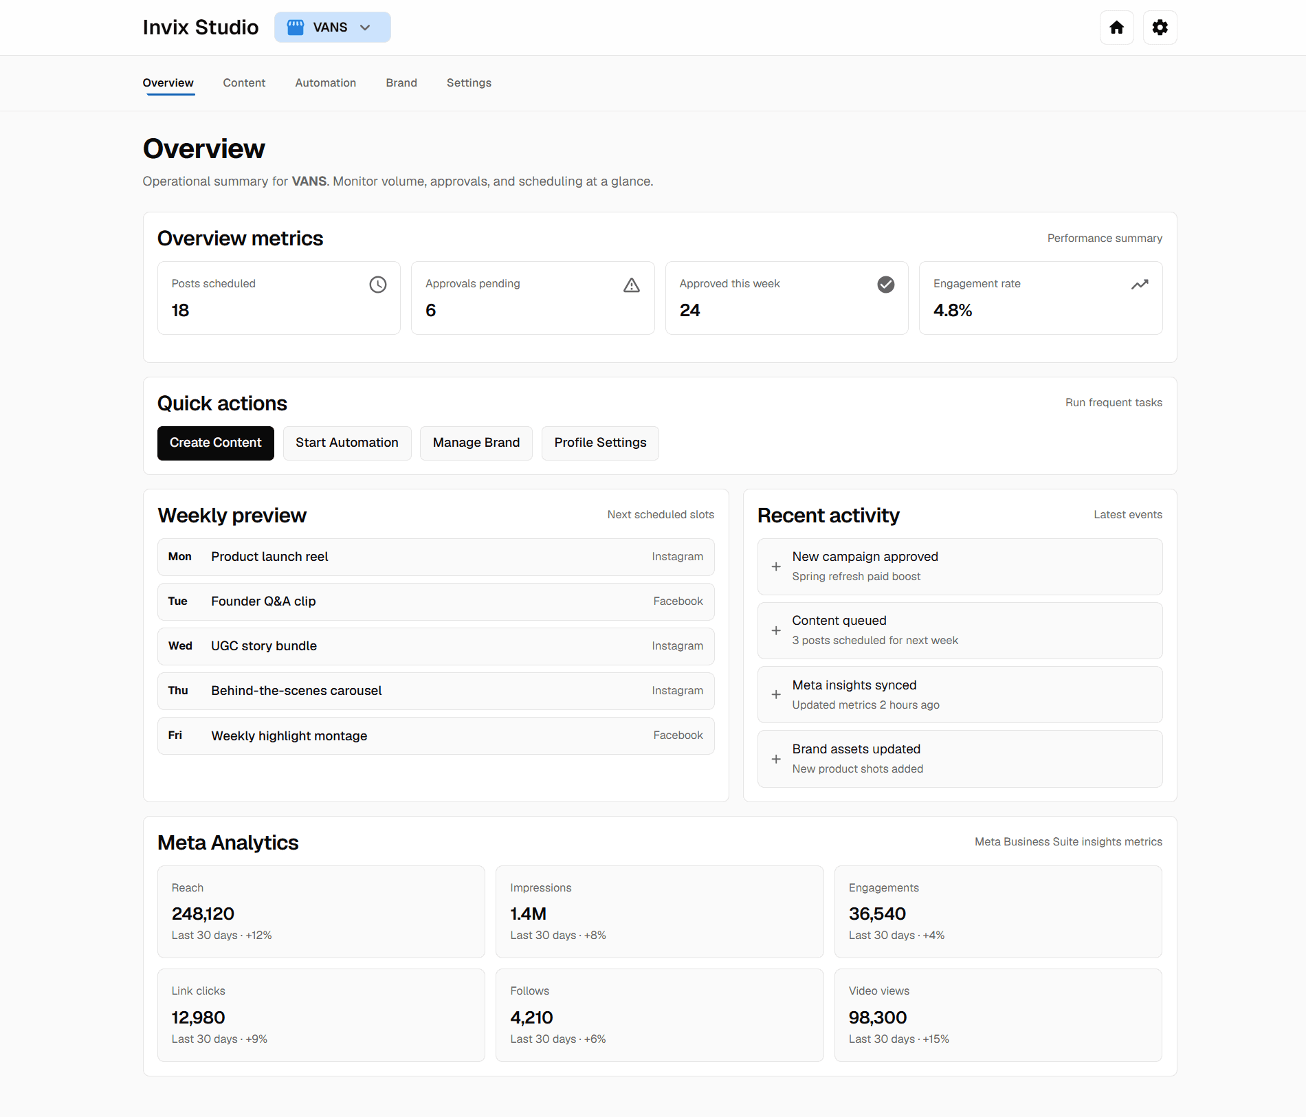This screenshot has height=1117, width=1306.
Task: Open the Weekly highlight montage slot
Action: [x=436, y=736]
